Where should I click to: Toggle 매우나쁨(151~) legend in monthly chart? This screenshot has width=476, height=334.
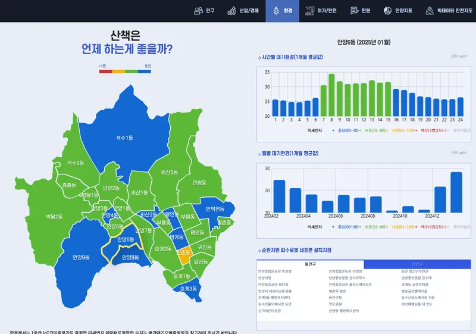pyautogui.click(x=434, y=226)
